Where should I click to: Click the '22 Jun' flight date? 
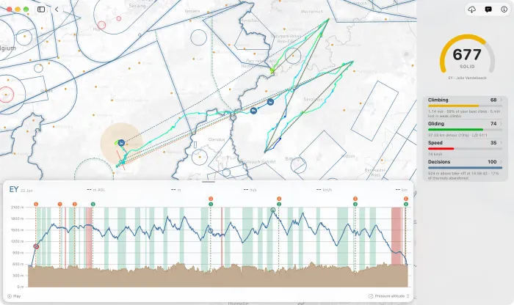(26, 191)
